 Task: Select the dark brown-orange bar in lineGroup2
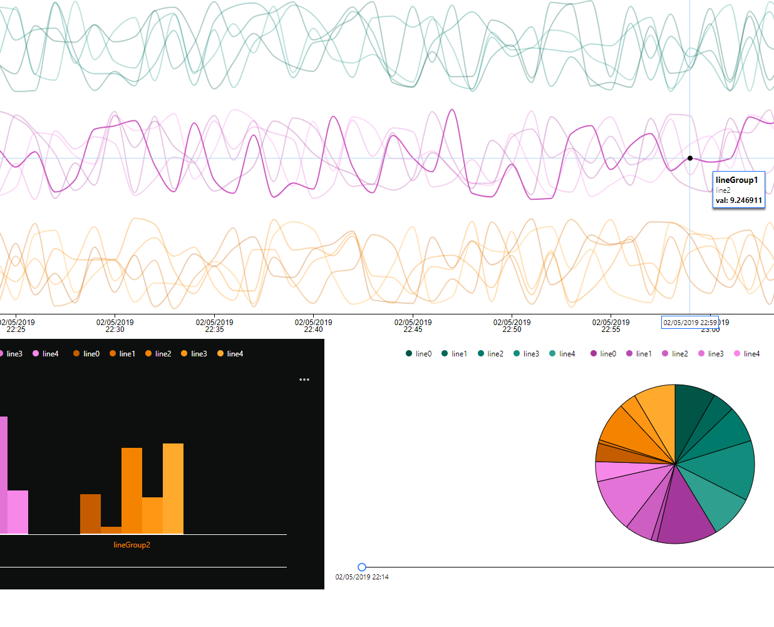tap(90, 514)
